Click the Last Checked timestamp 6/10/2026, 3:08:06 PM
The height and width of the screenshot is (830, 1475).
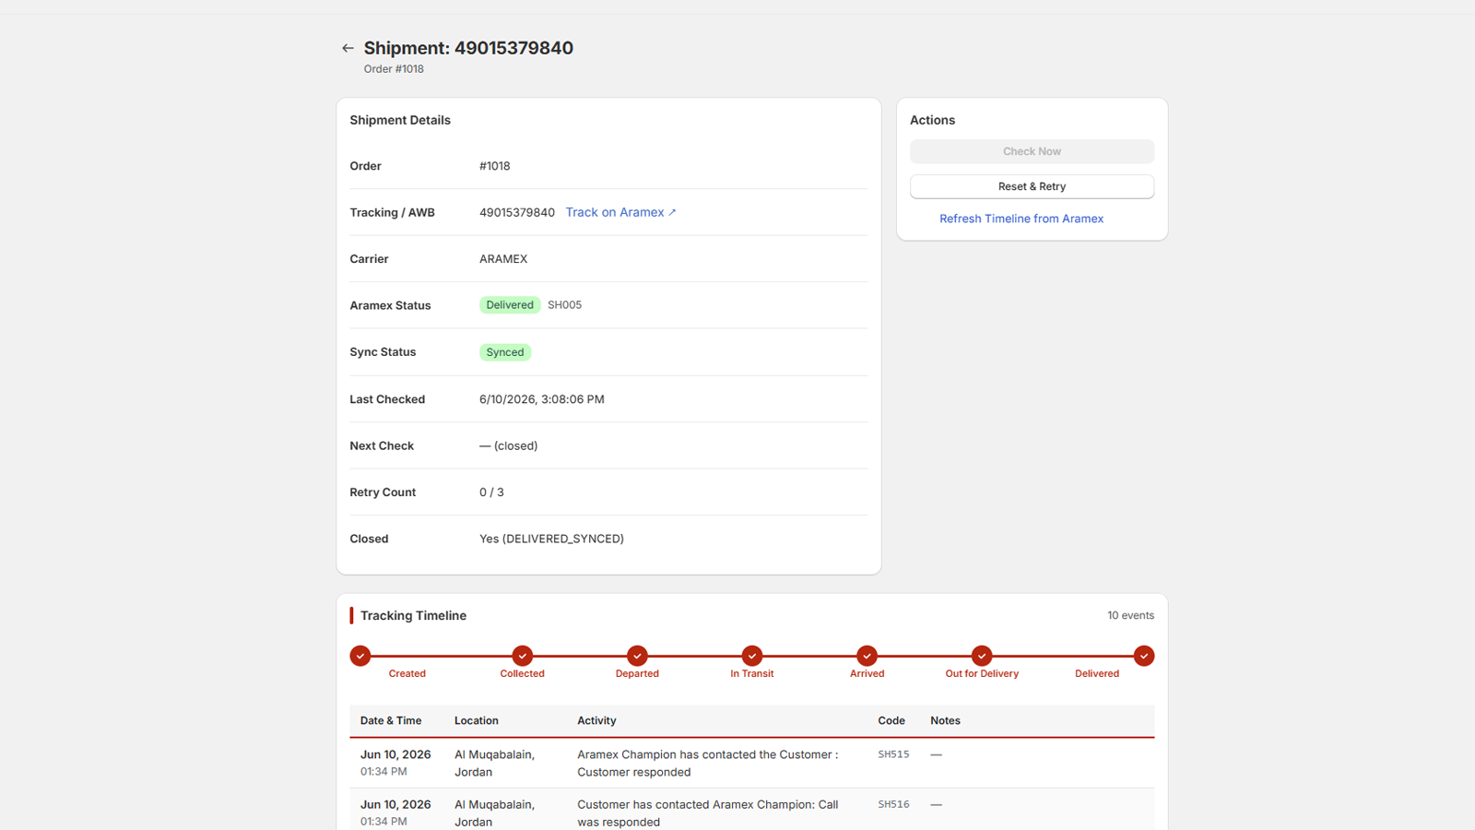point(542,399)
